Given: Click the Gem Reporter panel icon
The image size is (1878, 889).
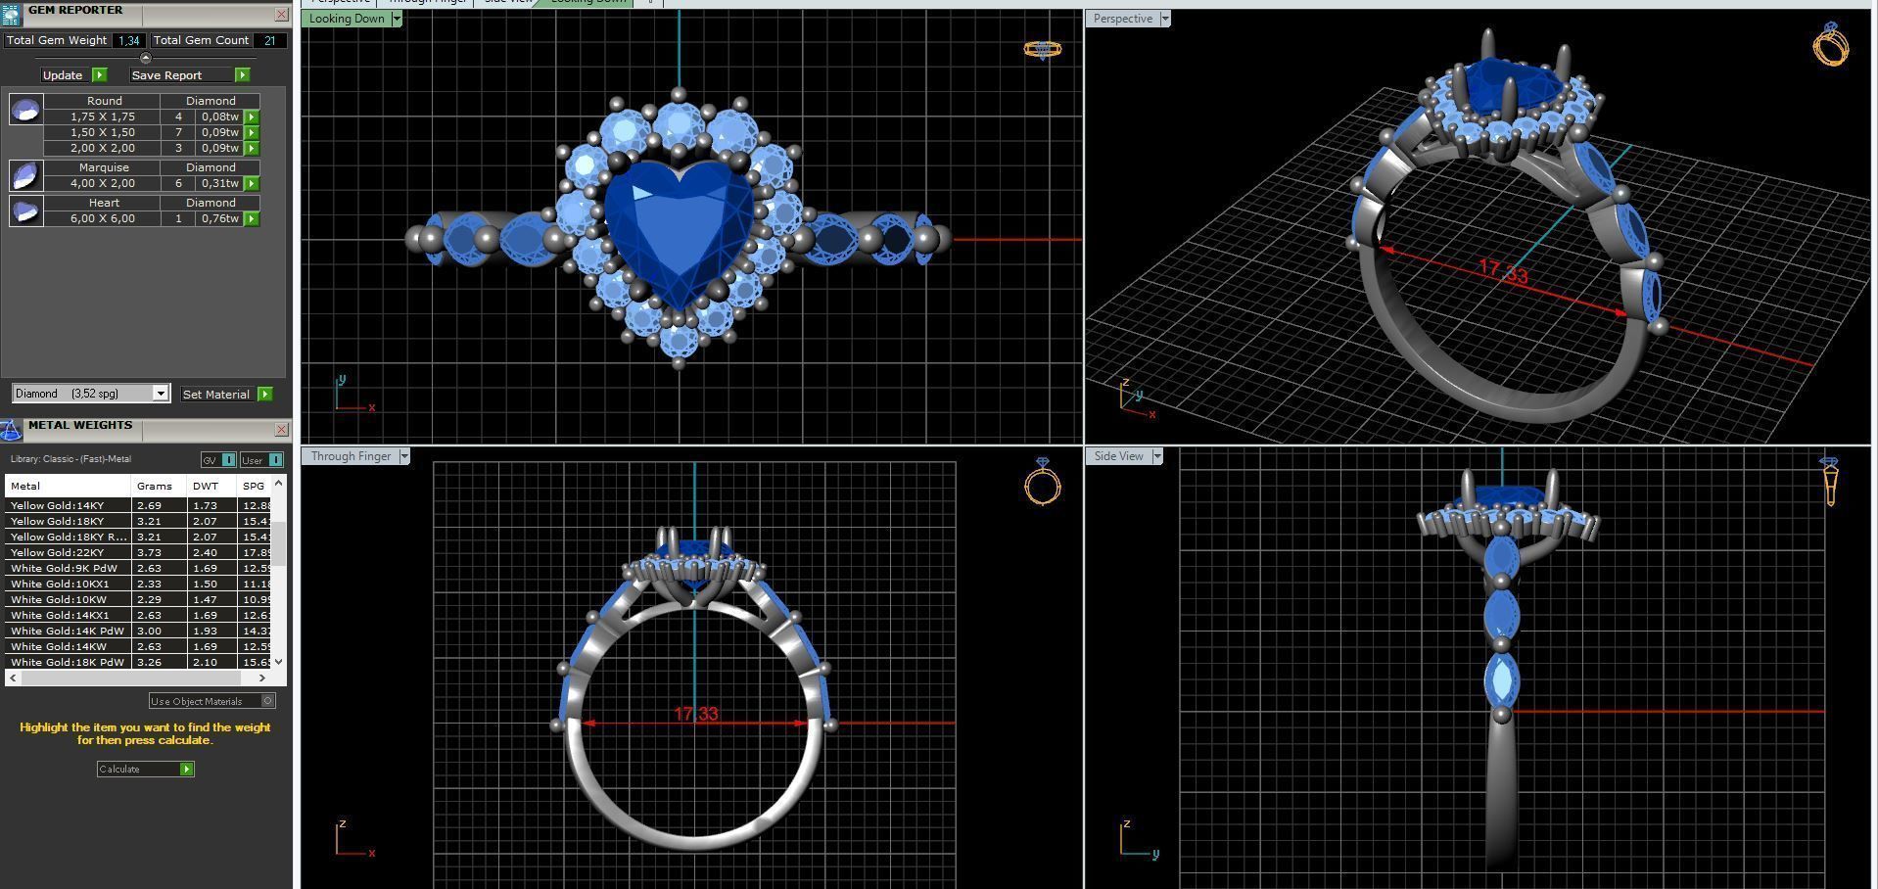Looking at the screenshot, I should [11, 13].
